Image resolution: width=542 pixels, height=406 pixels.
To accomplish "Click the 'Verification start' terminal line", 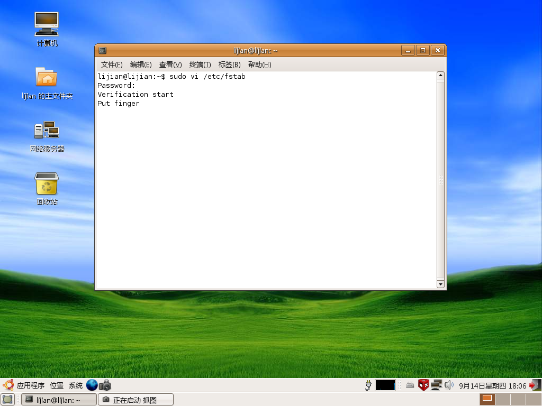I will coord(135,94).
